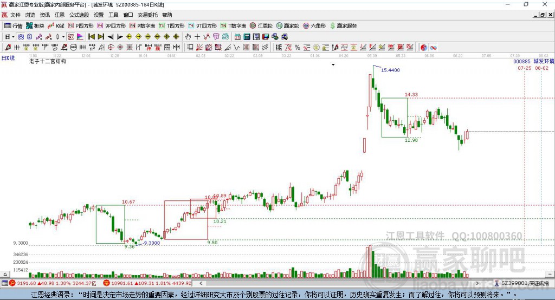Jump to first bar icon
This screenshot has height=300, width=555.
point(91,37)
